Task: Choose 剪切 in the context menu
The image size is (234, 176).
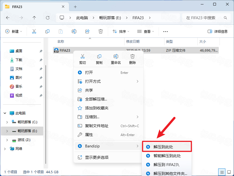Action: tap(83, 59)
